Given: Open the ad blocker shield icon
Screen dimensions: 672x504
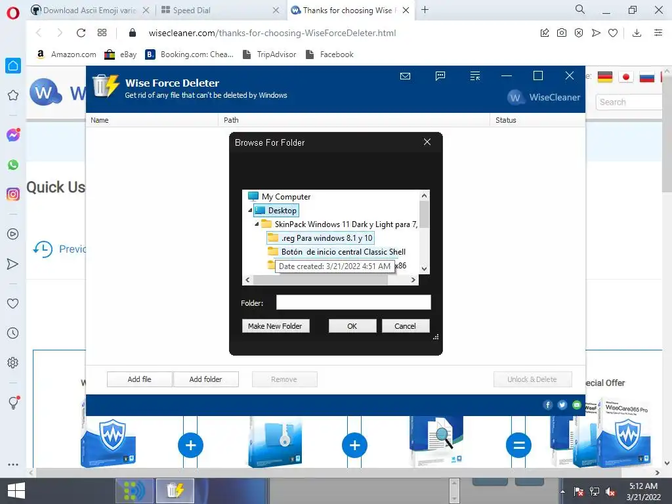Looking at the screenshot, I should coord(579,33).
